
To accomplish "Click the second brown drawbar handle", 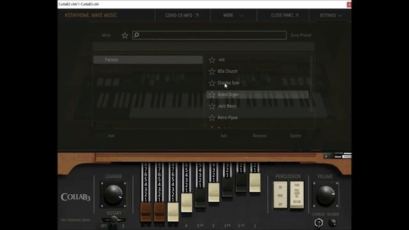I will pos(159,212).
